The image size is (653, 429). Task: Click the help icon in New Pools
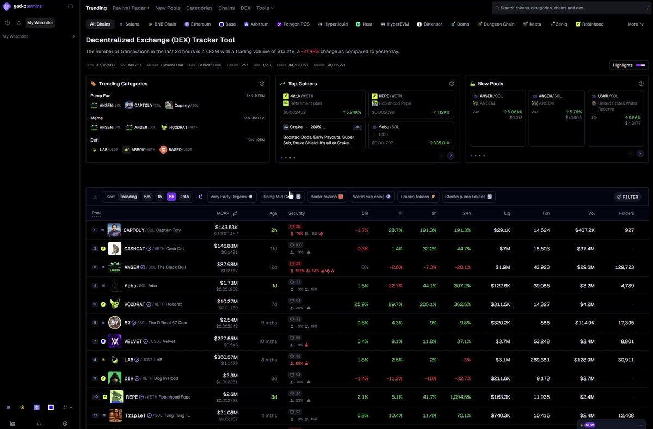tap(641, 84)
